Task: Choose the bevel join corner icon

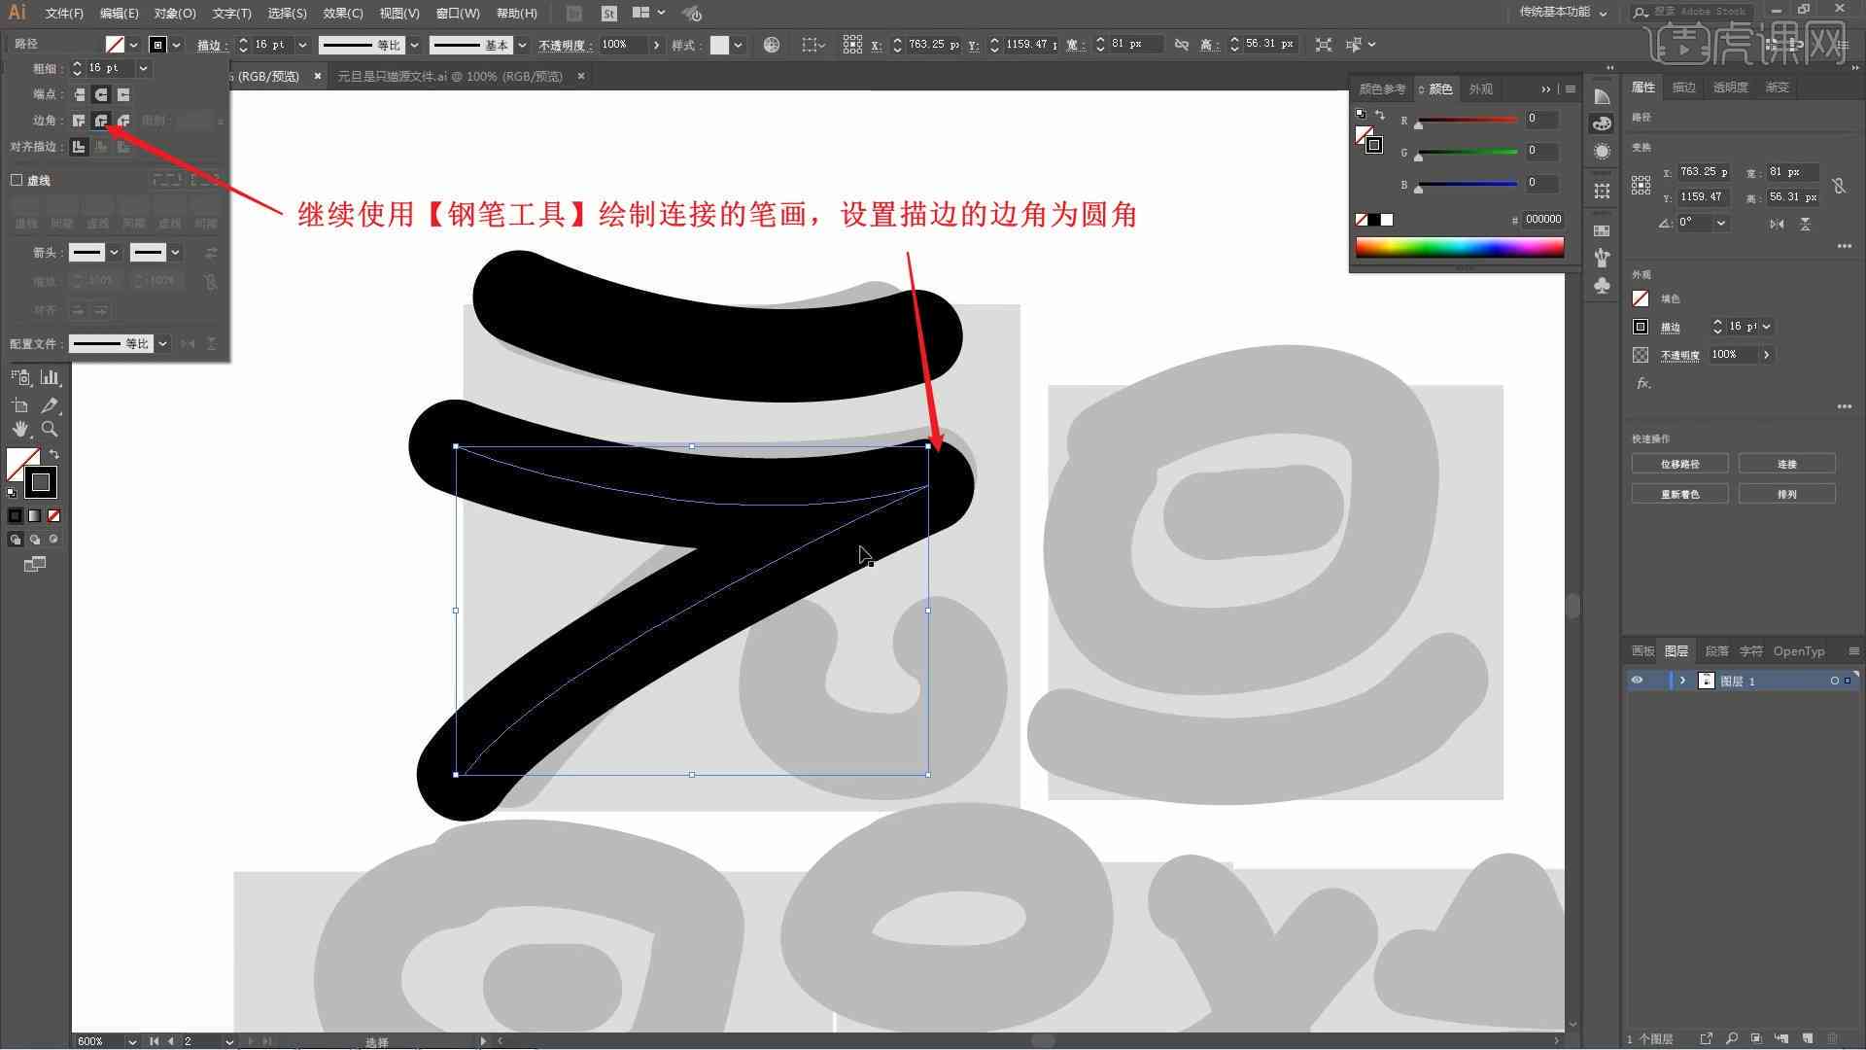Action: coord(123,121)
